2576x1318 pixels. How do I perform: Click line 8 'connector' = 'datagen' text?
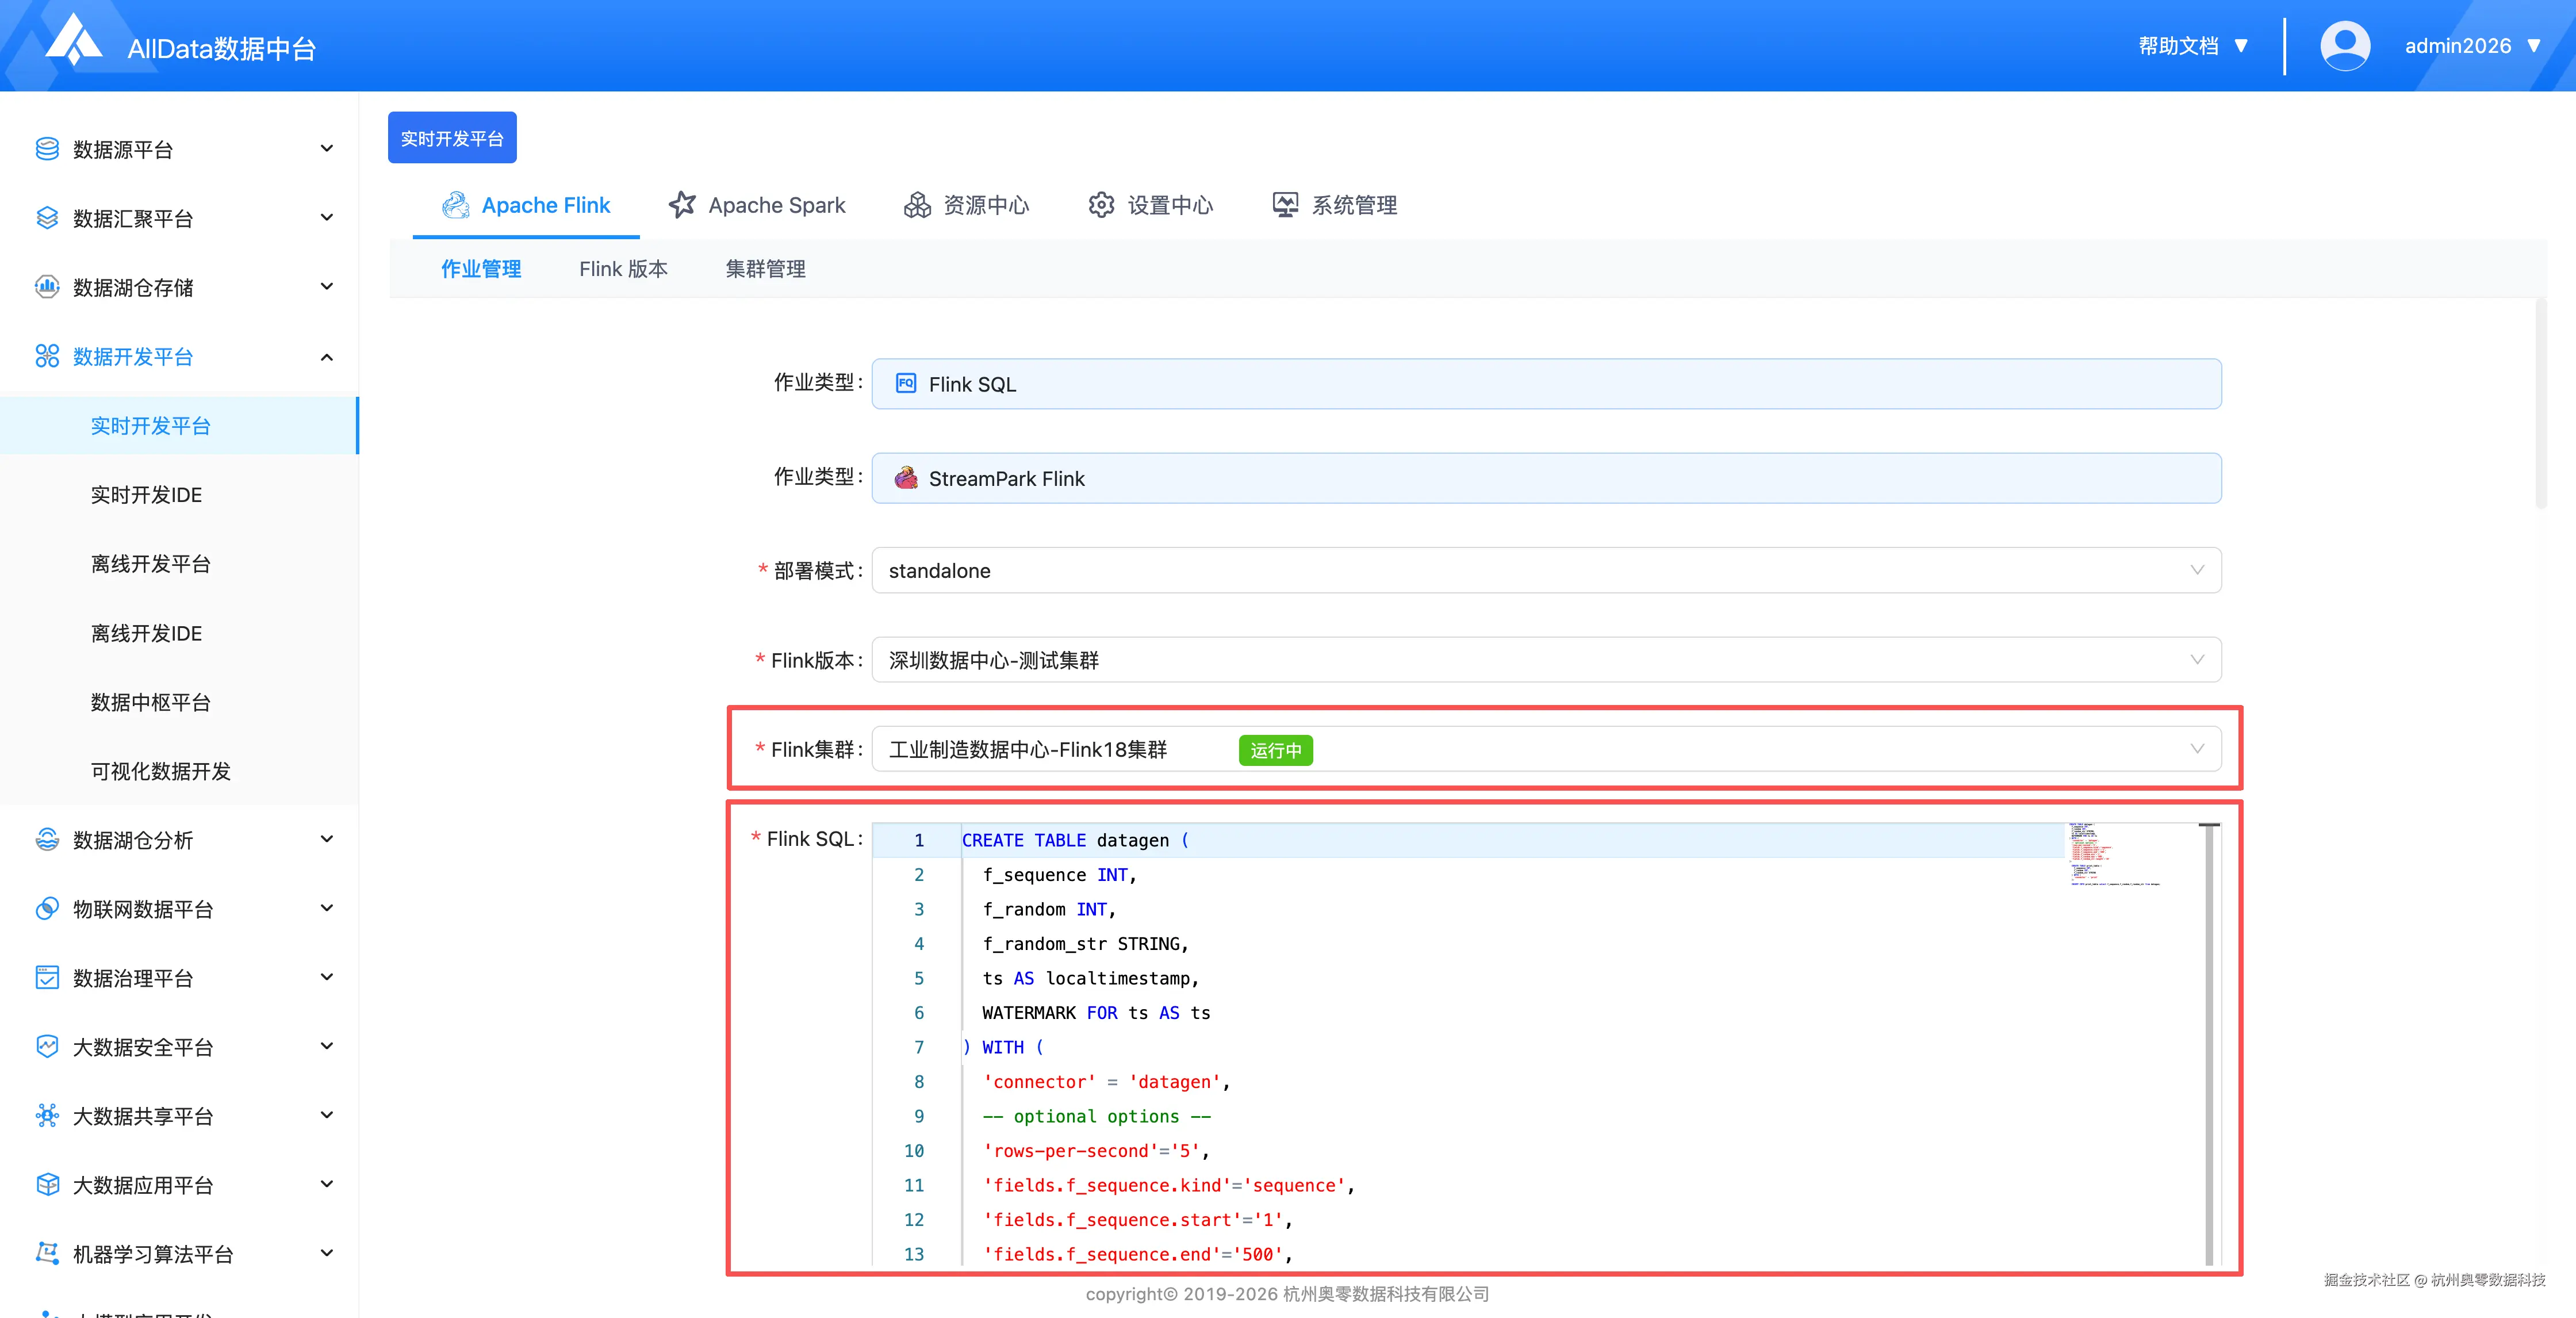point(1106,1082)
